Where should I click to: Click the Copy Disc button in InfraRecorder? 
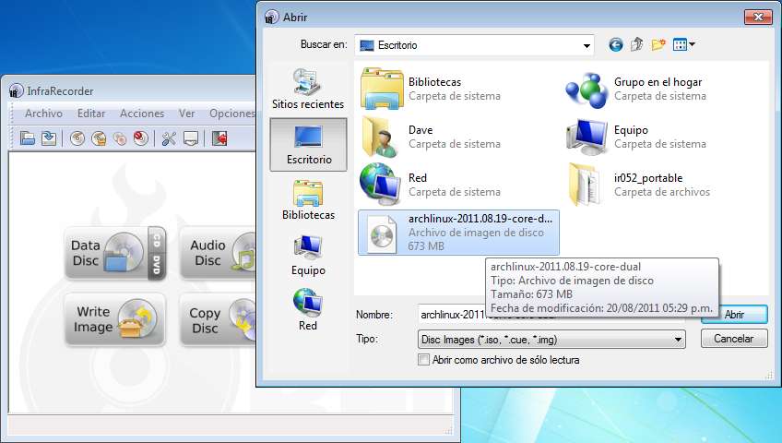[x=218, y=319]
